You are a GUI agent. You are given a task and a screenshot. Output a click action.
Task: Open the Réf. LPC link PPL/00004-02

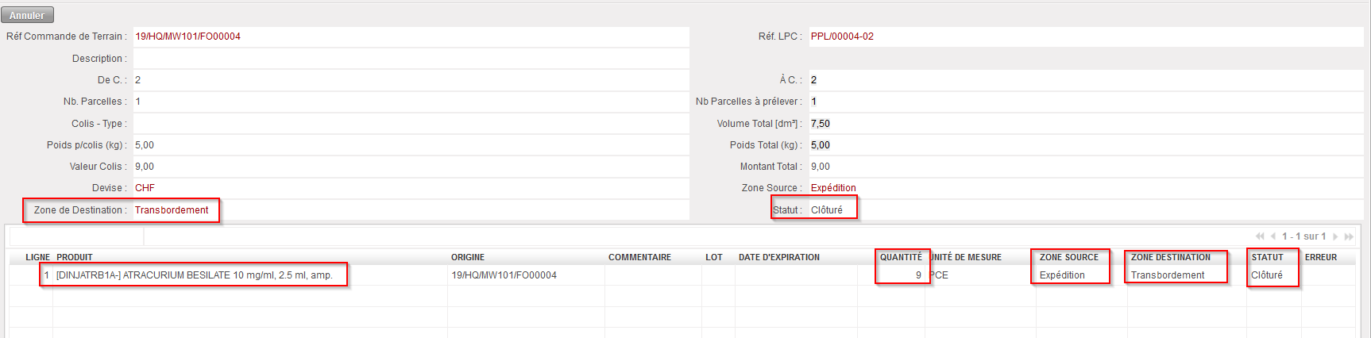(842, 36)
